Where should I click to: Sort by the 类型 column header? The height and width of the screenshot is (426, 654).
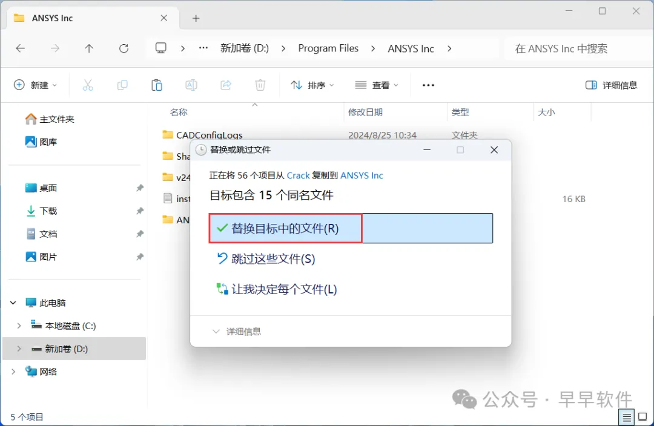(x=460, y=112)
